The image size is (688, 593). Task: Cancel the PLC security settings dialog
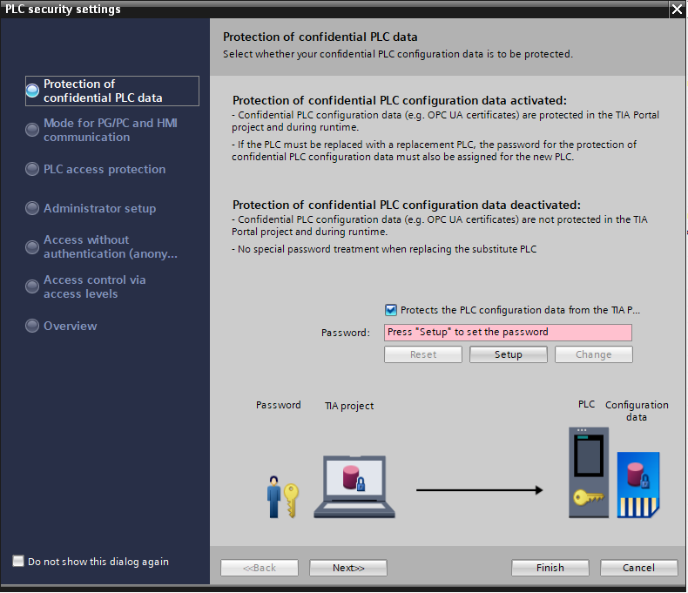pos(638,568)
